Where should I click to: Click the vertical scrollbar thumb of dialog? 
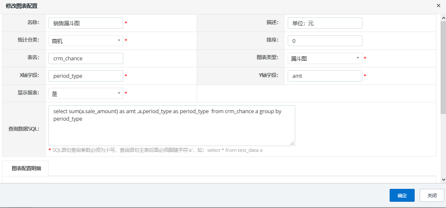[443, 67]
